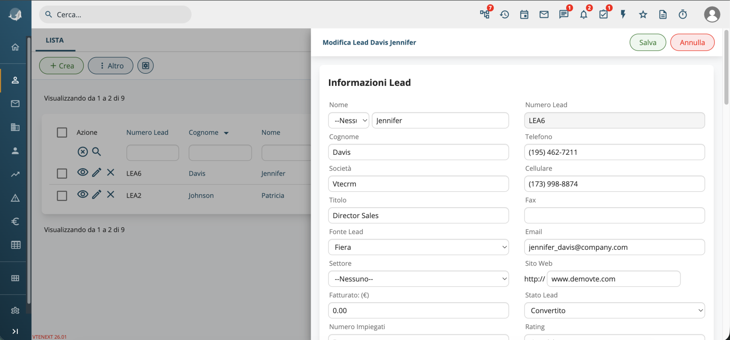
Task: Open lead LEA6 link in list
Action: [x=134, y=173]
